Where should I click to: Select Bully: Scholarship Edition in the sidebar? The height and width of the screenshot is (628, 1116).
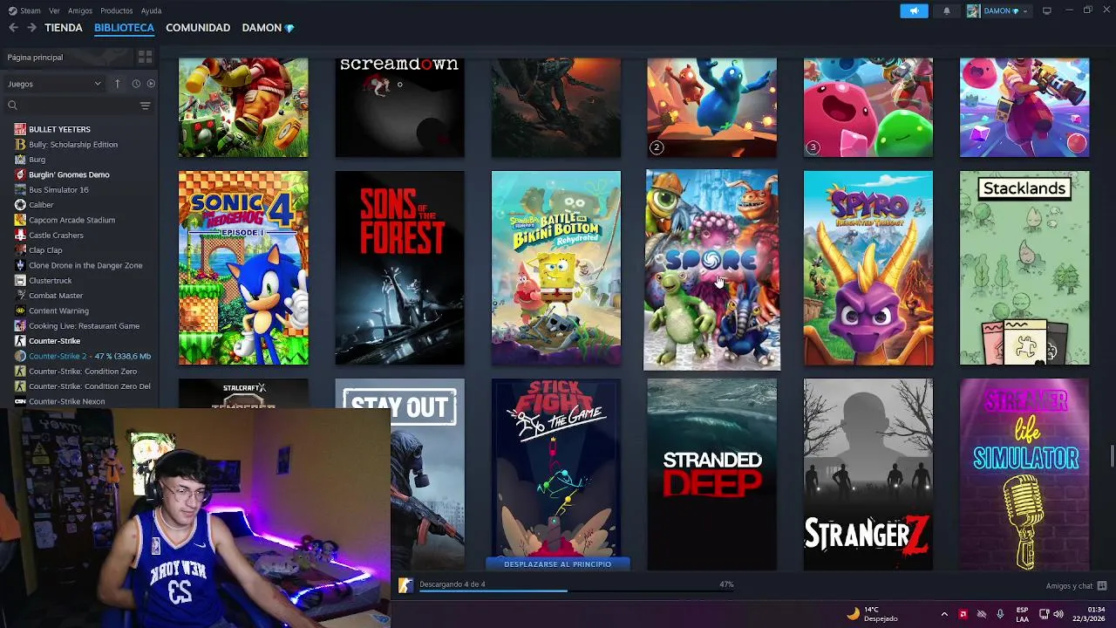point(73,144)
